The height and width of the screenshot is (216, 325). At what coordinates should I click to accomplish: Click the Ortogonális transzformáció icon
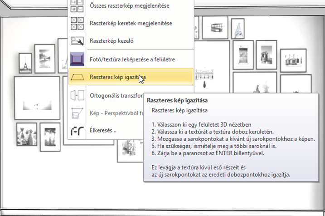77,95
